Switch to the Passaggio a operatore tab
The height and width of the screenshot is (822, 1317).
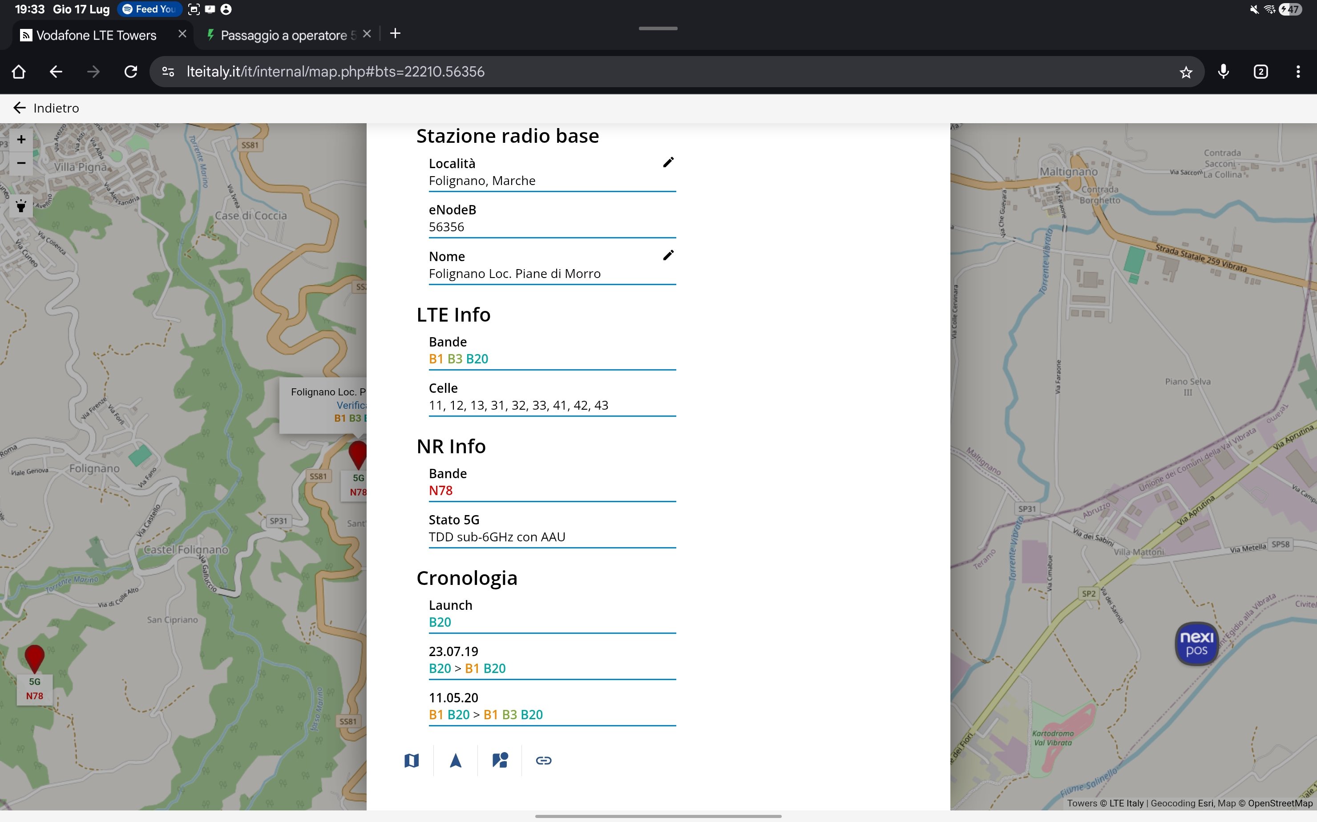coord(283,35)
